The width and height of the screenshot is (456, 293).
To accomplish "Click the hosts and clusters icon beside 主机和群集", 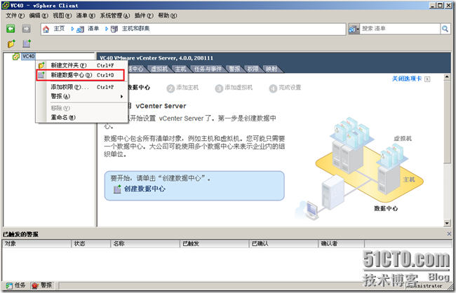I will coord(114,29).
